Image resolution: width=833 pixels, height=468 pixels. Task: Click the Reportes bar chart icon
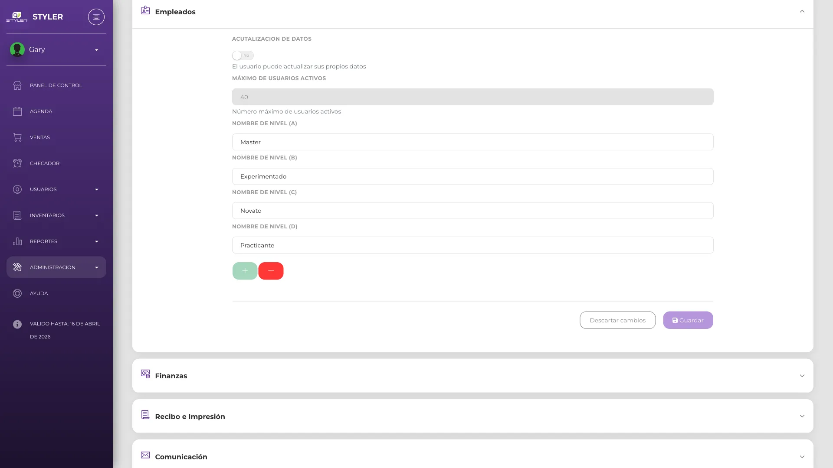pyautogui.click(x=17, y=241)
